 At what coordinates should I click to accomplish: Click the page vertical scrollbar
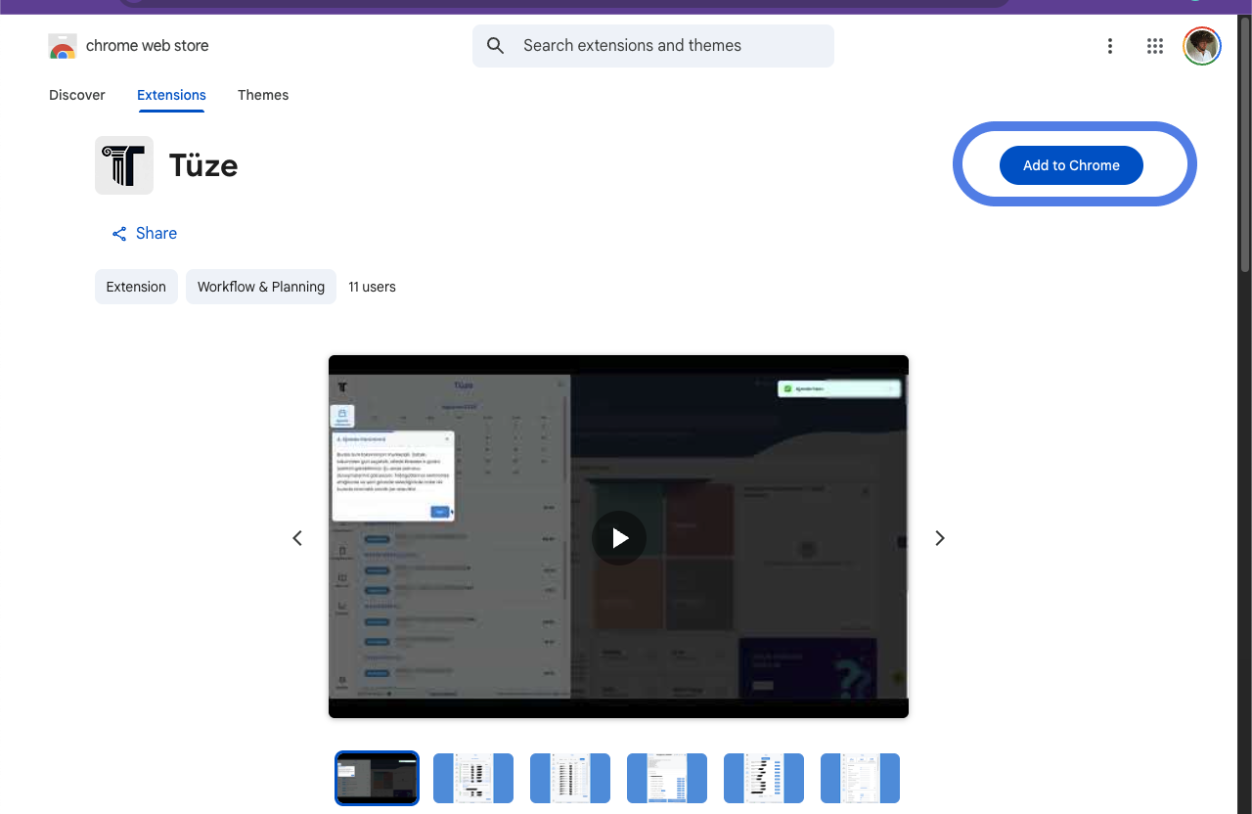coord(1244,145)
